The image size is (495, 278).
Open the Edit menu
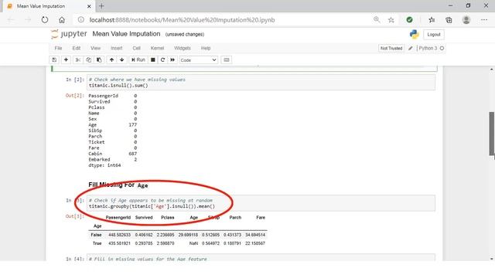point(77,48)
